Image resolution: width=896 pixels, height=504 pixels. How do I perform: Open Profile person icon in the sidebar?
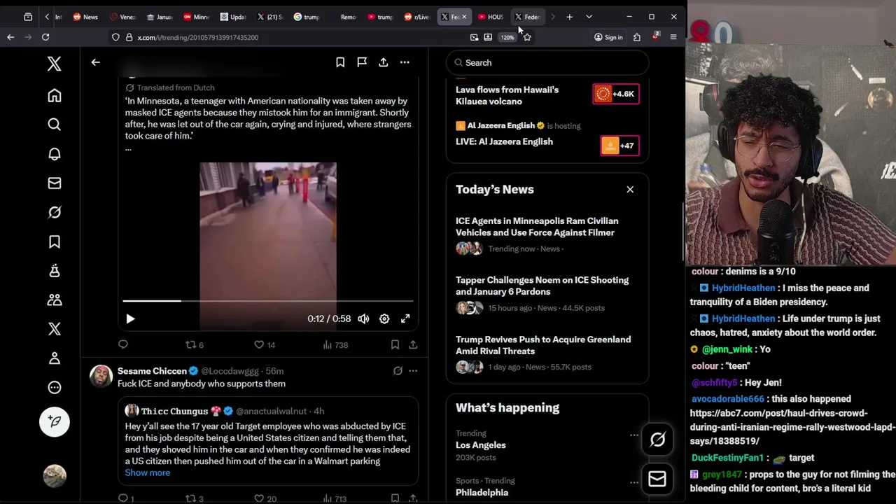[x=55, y=358]
